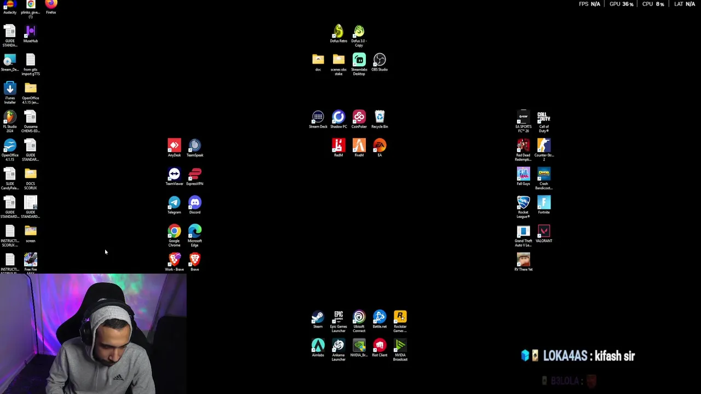Open the TeamSpeak shortcut
The height and width of the screenshot is (394, 701).
(x=195, y=148)
